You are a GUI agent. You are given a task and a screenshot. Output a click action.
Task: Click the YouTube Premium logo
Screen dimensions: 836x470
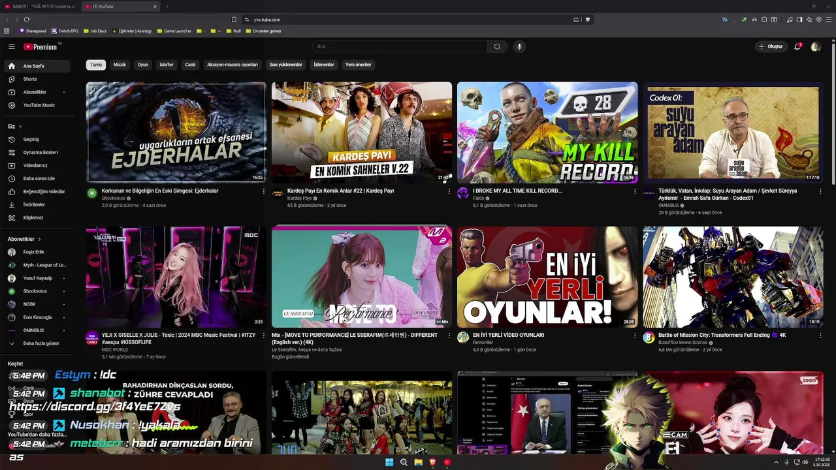coord(41,46)
